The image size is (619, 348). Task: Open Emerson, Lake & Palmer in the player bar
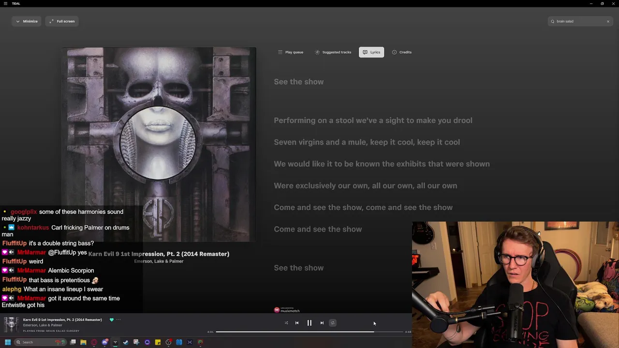43,325
